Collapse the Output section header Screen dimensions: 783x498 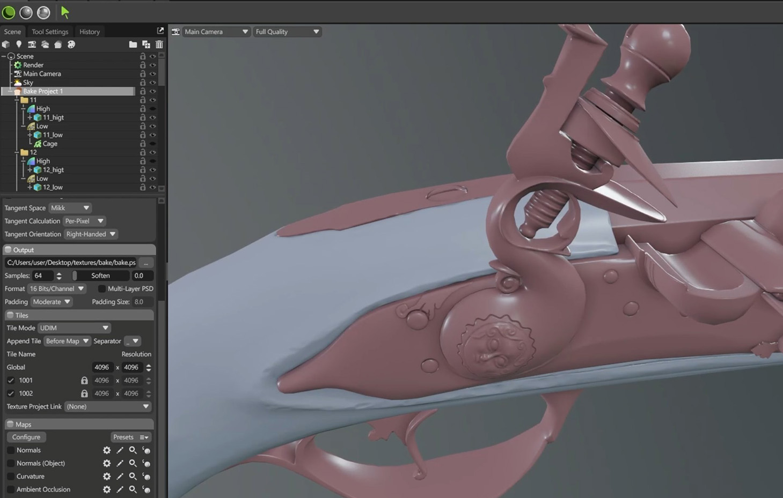79,250
